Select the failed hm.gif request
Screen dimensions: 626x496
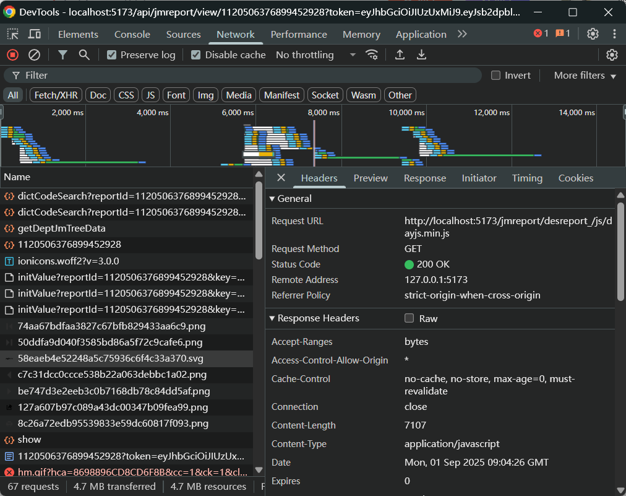[127, 472]
